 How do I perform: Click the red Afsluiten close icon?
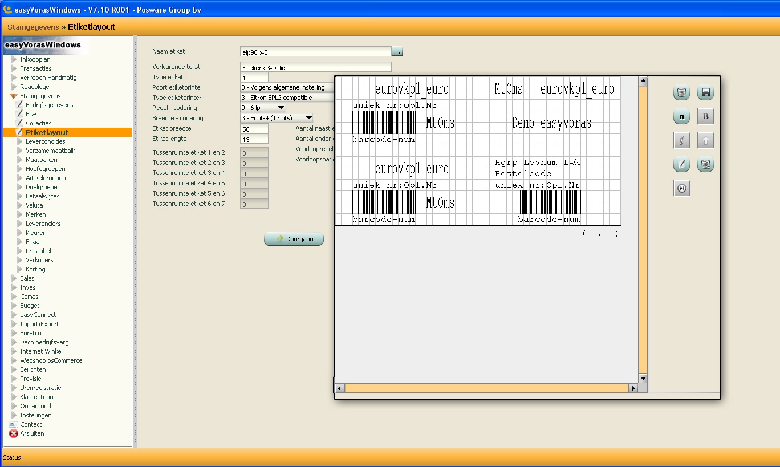point(14,433)
